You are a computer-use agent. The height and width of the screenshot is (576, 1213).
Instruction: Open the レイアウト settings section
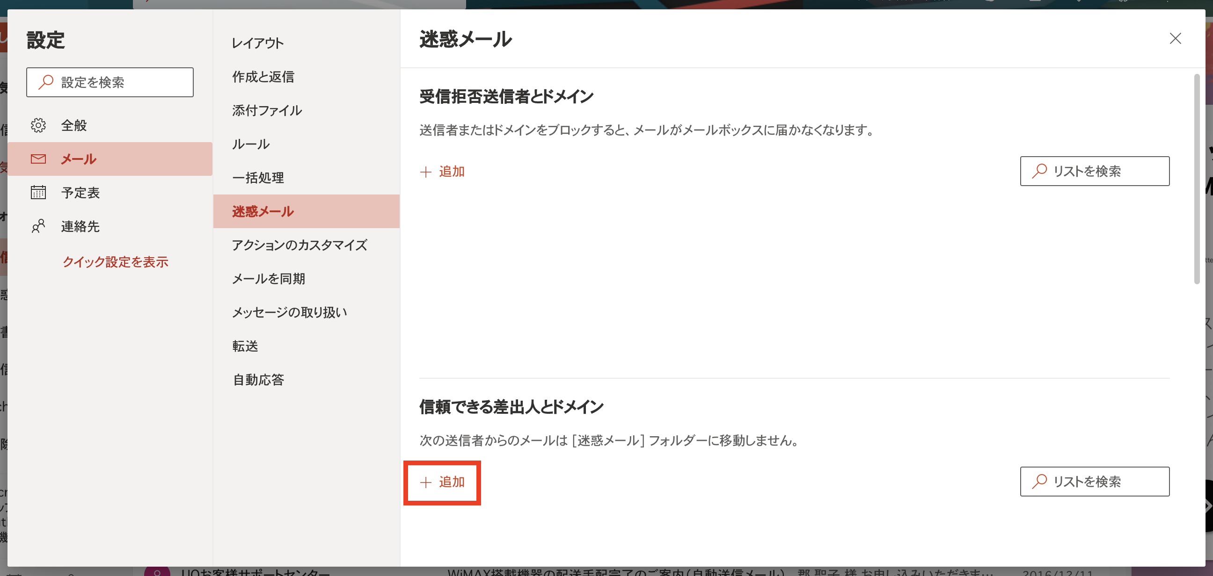[257, 43]
